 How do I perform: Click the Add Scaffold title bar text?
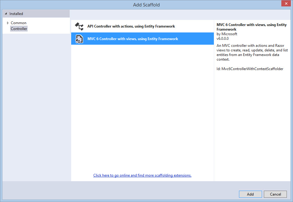pyautogui.click(x=147, y=5)
